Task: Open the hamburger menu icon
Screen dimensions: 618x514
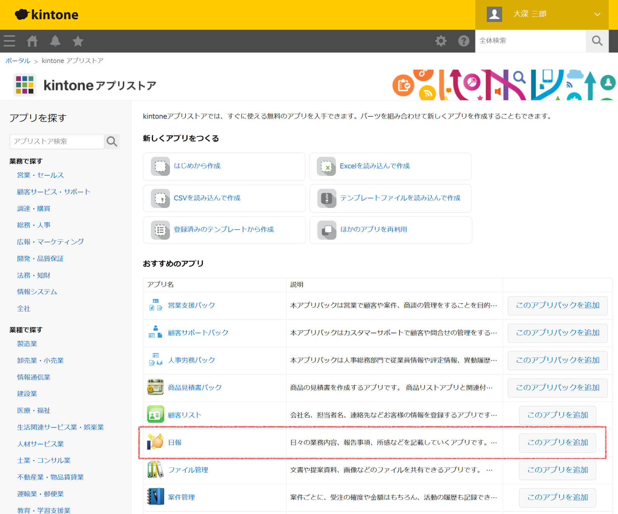Action: point(9,41)
